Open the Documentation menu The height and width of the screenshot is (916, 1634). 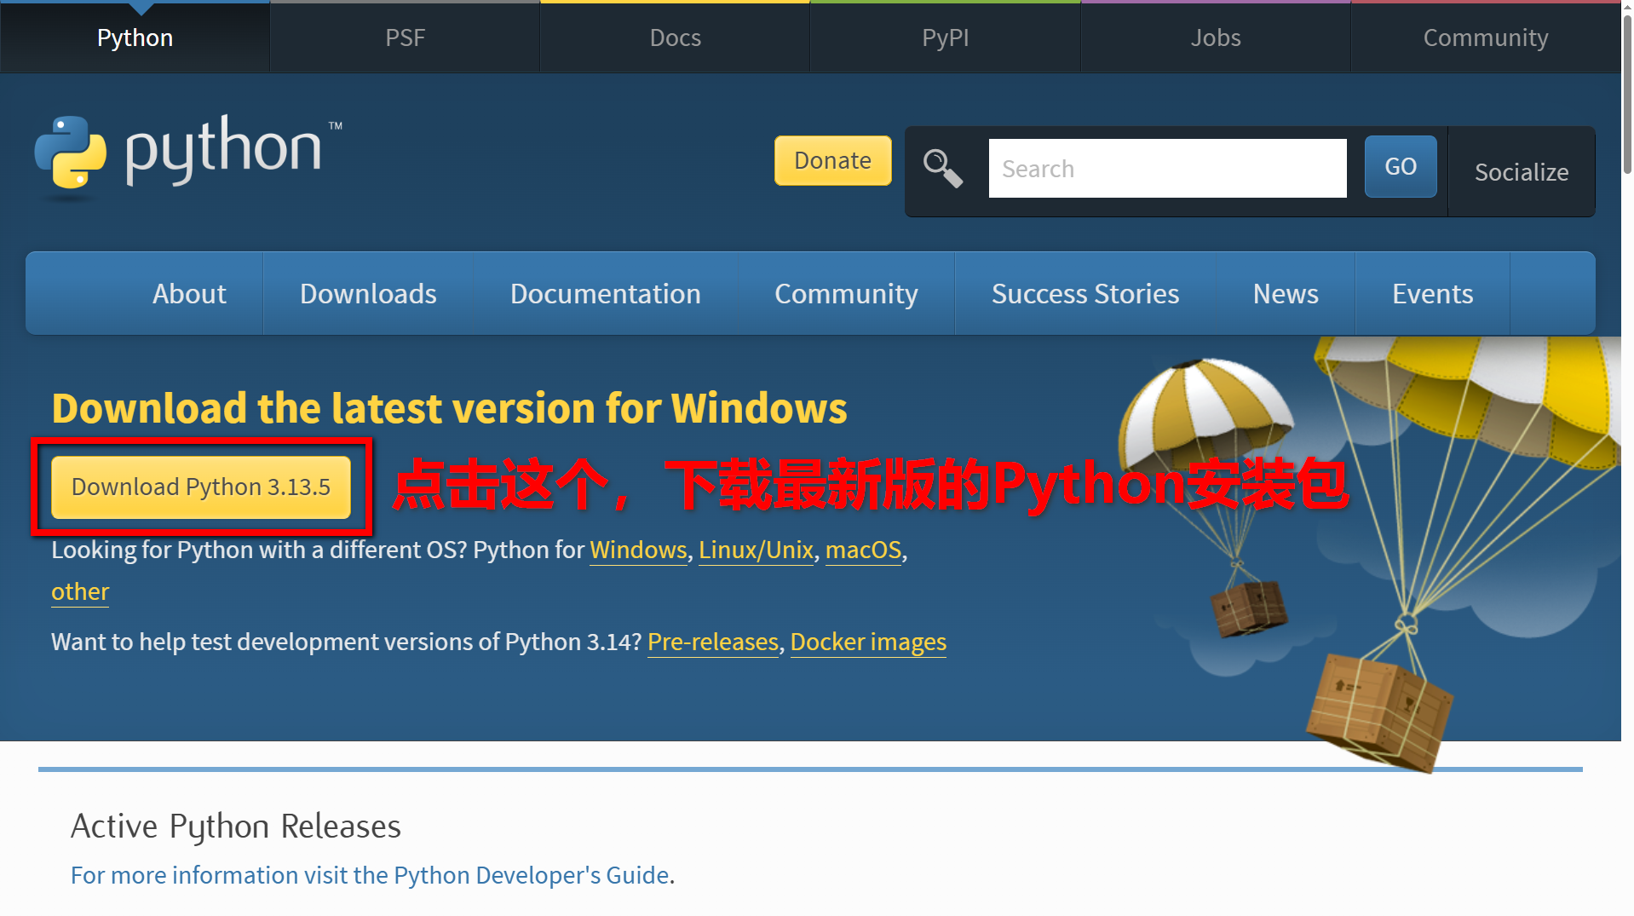605,293
